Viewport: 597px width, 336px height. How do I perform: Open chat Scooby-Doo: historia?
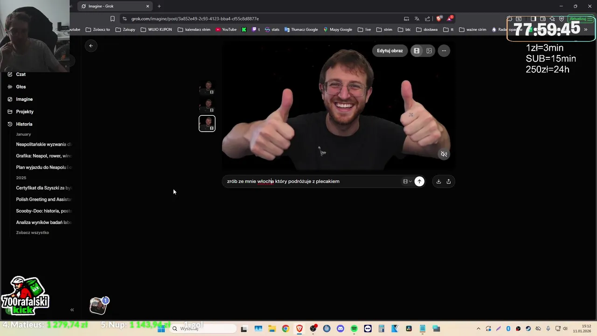[x=44, y=211]
